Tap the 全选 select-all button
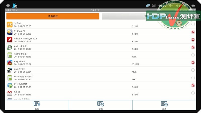This screenshot has height=113, width=201. pyautogui.click(x=101, y=105)
